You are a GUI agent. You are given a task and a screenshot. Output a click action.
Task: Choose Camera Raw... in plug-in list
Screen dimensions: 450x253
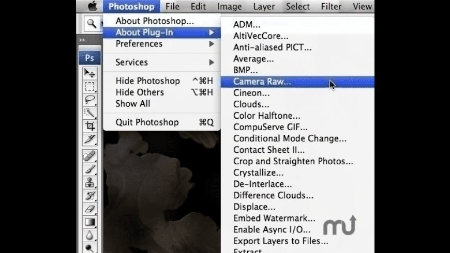coord(262,82)
